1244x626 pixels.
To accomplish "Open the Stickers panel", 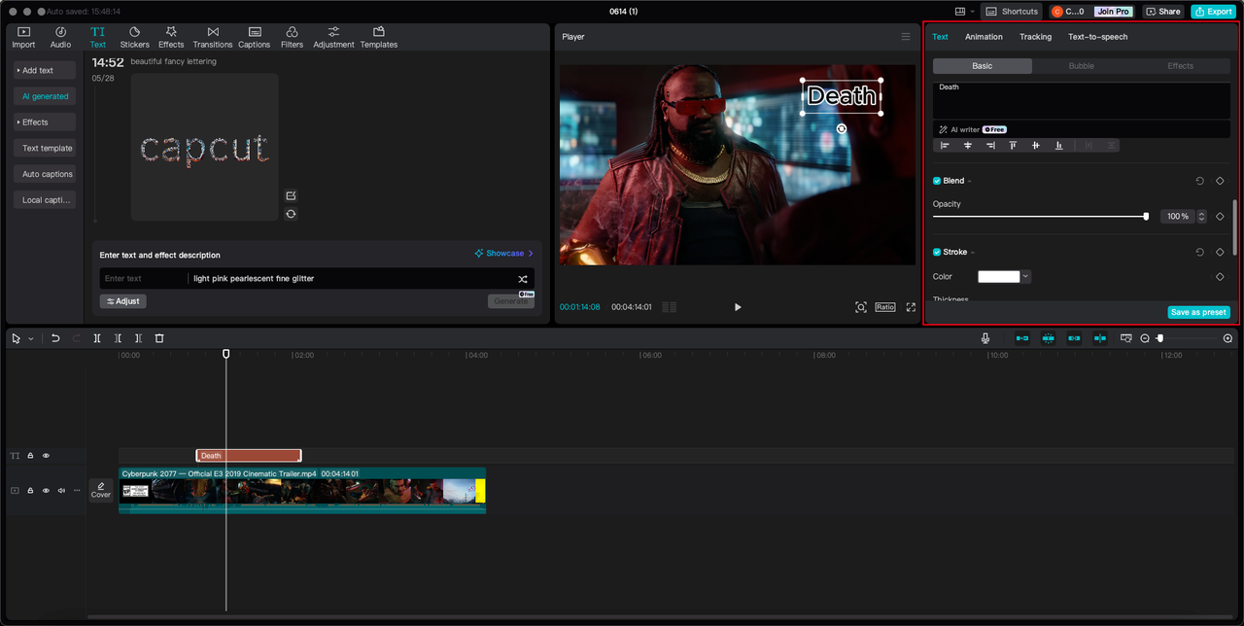I will [134, 37].
